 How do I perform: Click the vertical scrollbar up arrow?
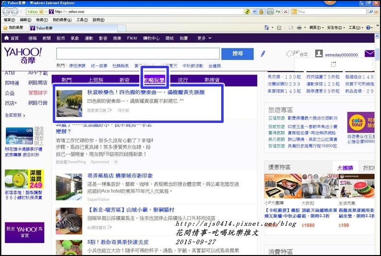377,36
